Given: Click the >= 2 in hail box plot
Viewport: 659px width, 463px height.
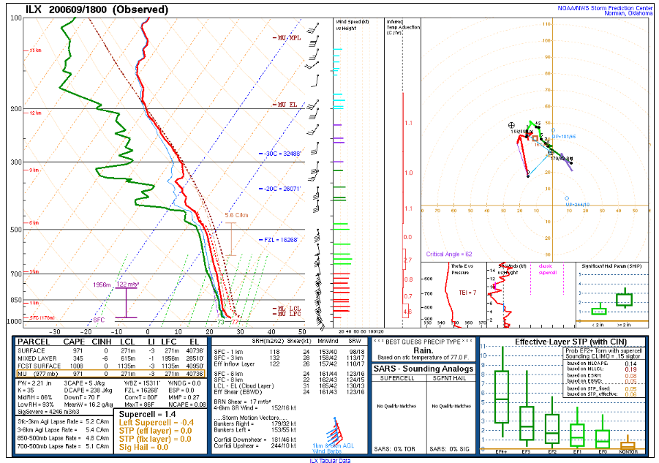Looking at the screenshot, I should 624,298.
